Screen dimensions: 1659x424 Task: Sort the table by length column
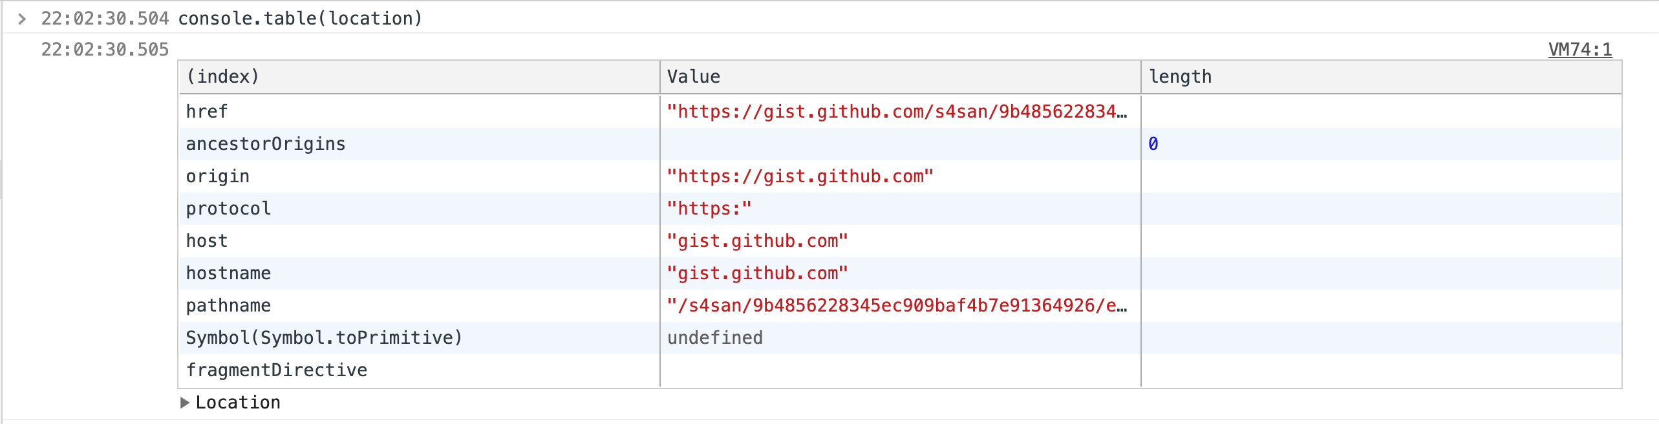tap(1180, 76)
